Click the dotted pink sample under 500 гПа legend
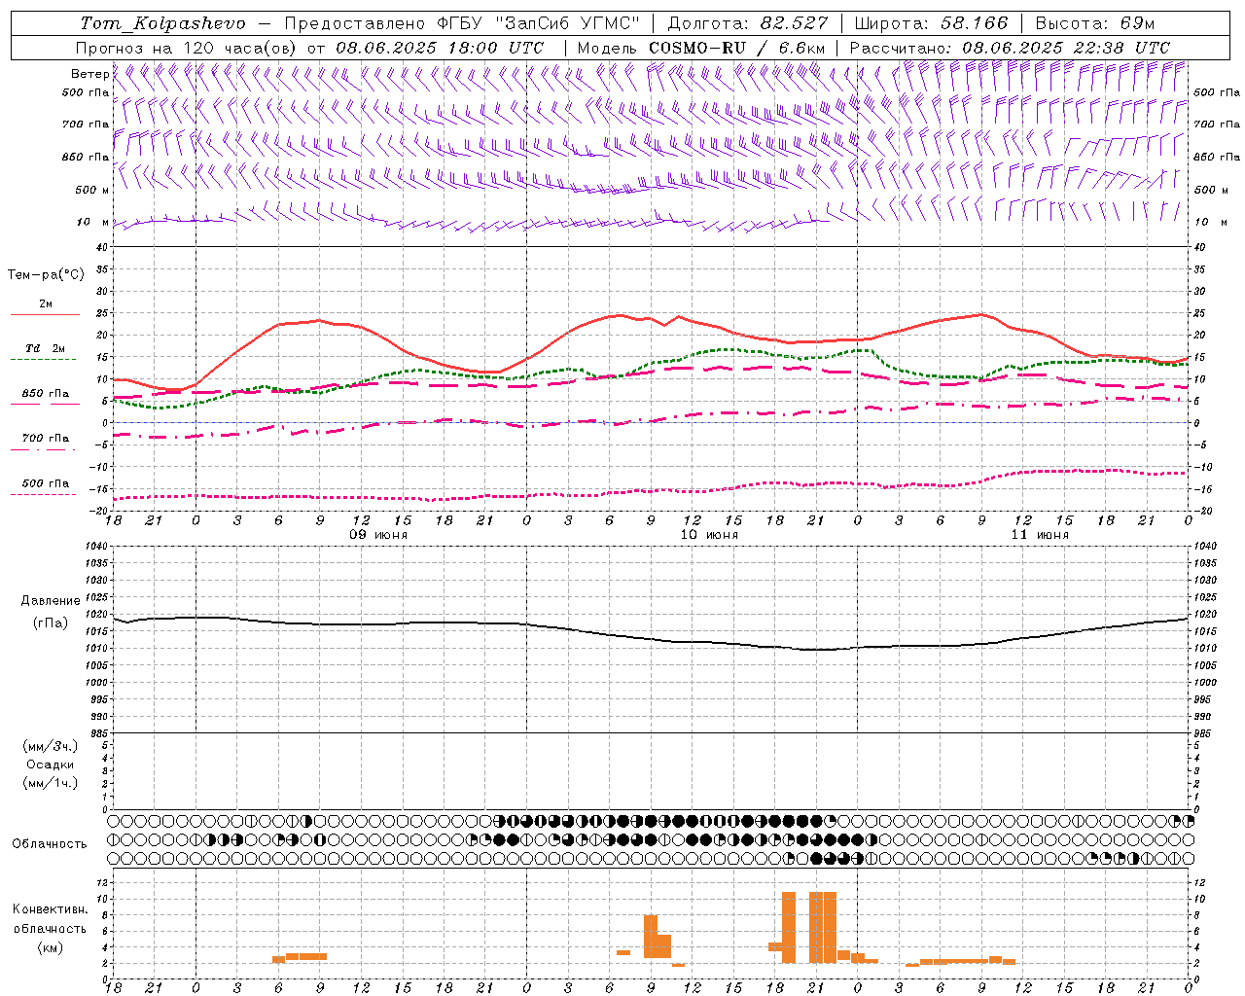 (45, 494)
